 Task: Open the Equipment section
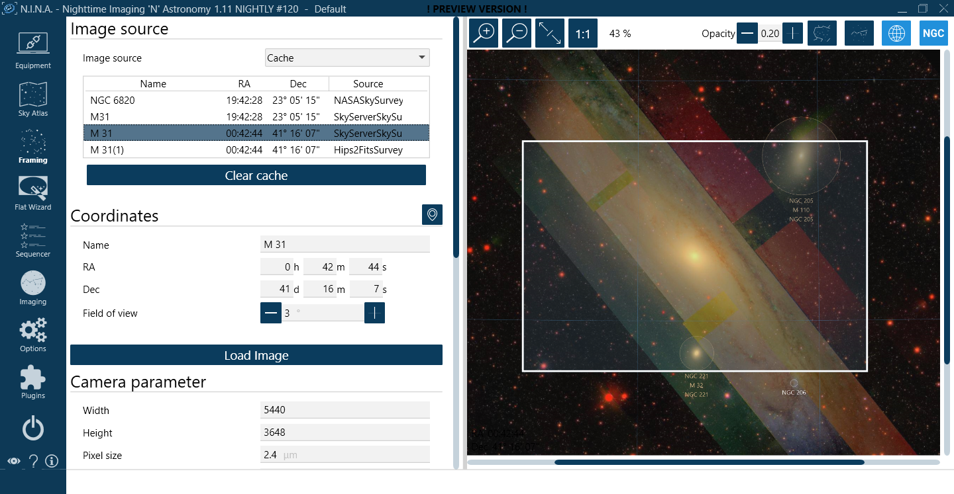tap(33, 50)
